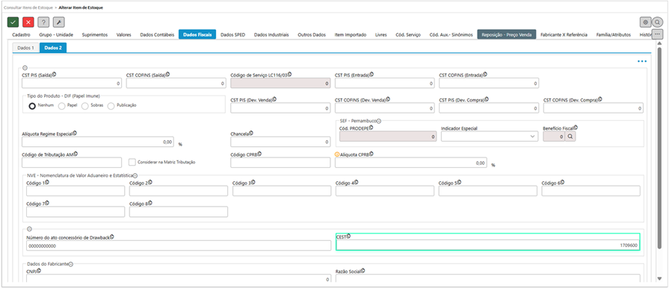
Task: Collapse the top CST fields section
Action: [25, 67]
